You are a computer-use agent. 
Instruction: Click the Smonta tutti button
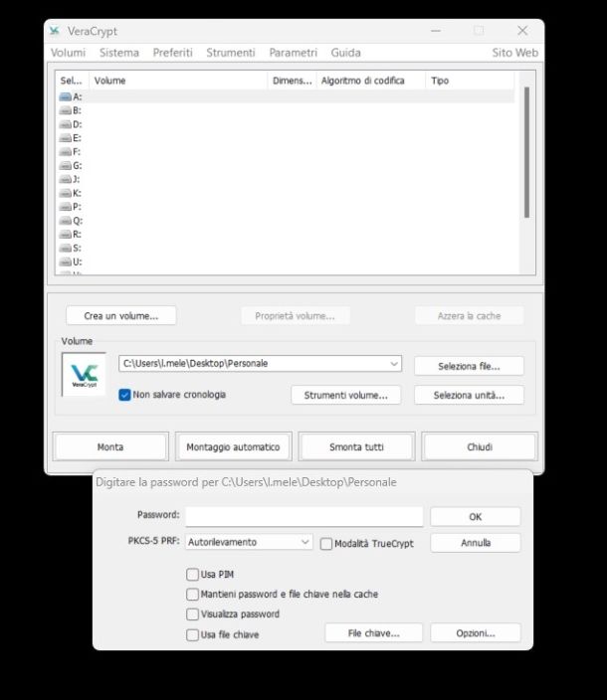click(x=356, y=446)
